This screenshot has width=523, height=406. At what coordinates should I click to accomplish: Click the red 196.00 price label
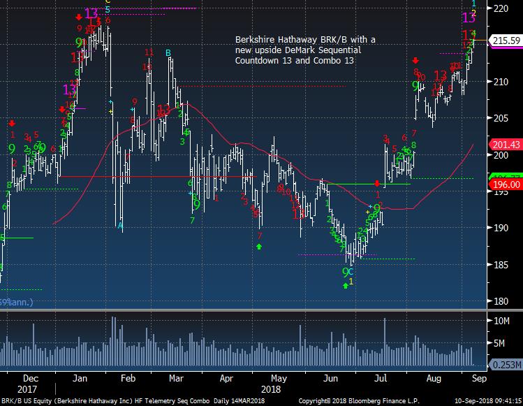coord(506,184)
